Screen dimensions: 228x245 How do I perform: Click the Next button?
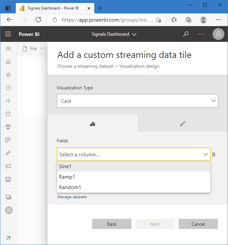pyautogui.click(x=155, y=224)
